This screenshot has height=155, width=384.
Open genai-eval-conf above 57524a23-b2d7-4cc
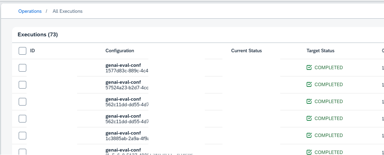pyautogui.click(x=123, y=82)
